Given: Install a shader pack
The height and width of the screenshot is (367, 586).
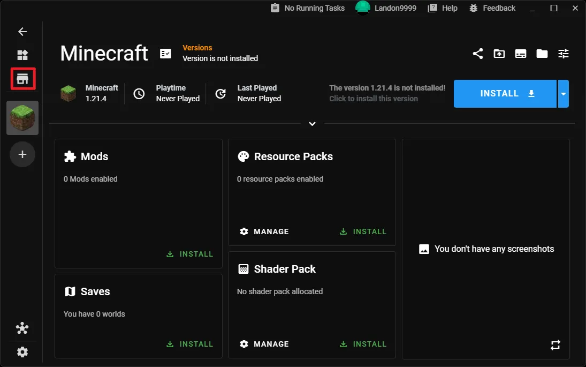Looking at the screenshot, I should [363, 344].
